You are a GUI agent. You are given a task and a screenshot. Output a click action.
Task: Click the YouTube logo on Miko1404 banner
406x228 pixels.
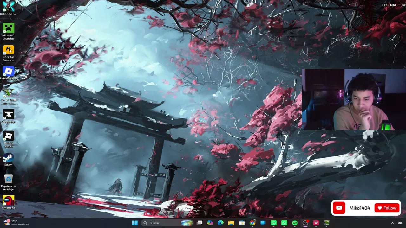(339, 208)
